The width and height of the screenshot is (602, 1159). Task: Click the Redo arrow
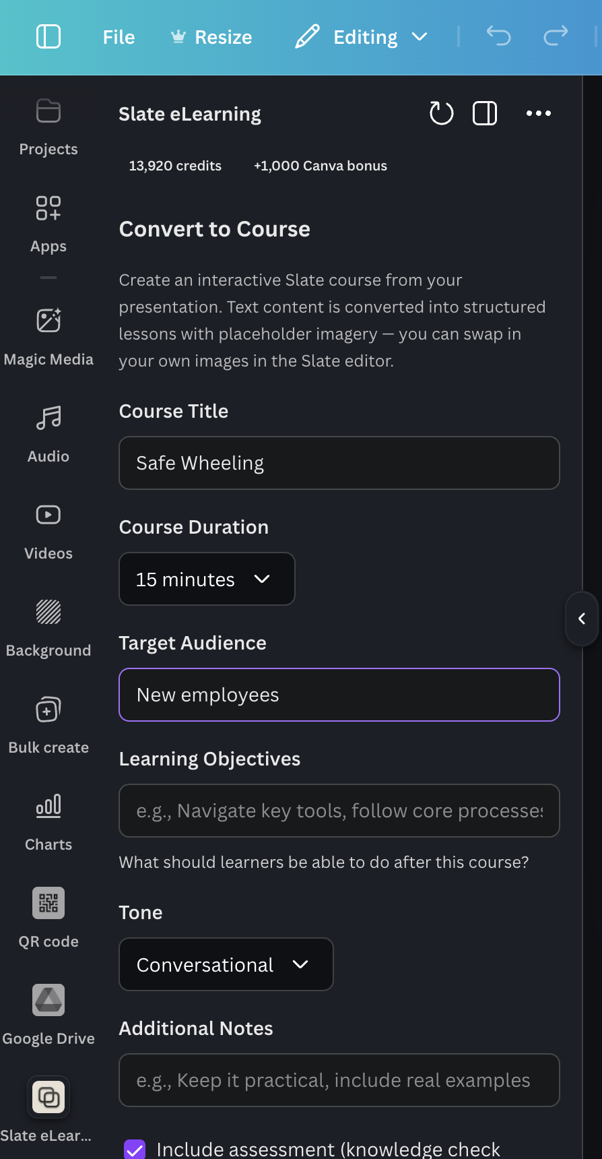click(556, 36)
